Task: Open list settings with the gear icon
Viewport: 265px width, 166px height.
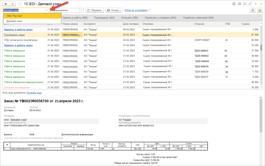Action: (253, 10)
